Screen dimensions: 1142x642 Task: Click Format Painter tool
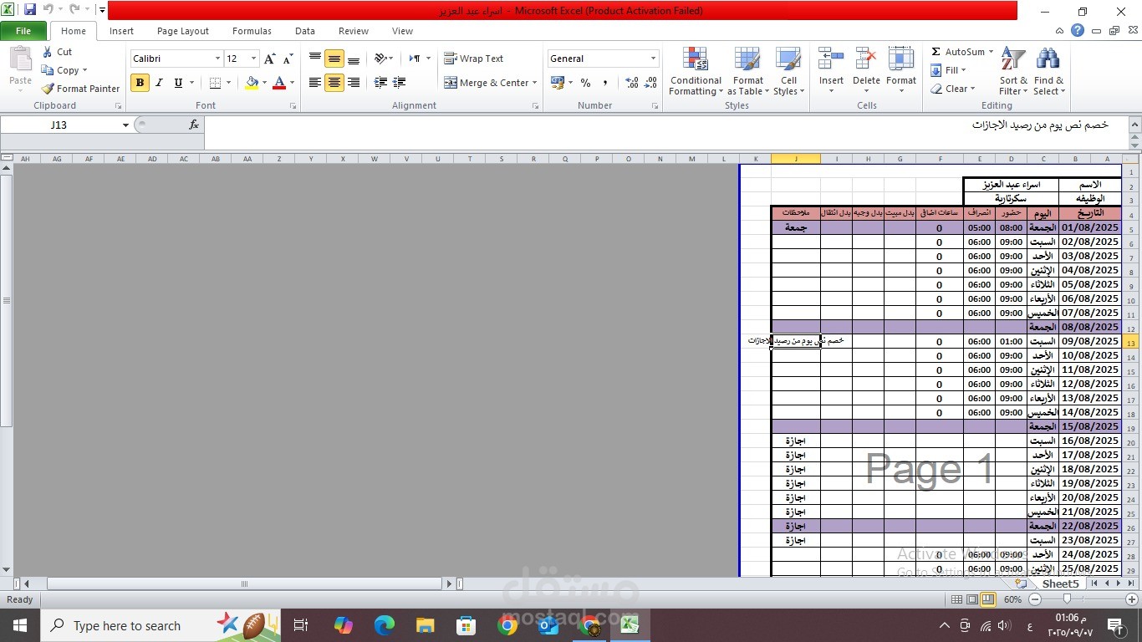(80, 89)
